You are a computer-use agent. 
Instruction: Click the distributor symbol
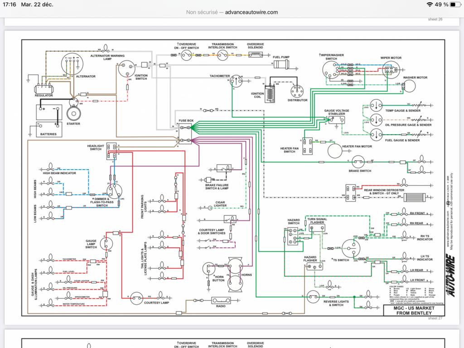tap(297, 91)
